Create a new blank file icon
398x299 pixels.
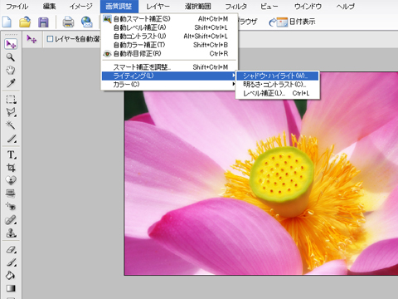point(7,22)
